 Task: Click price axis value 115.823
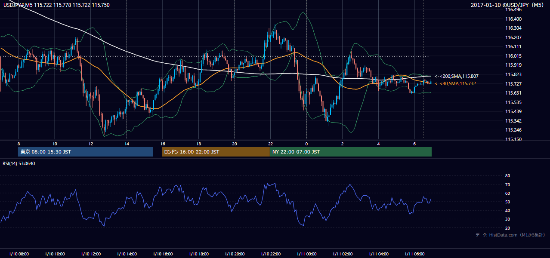[513, 74]
